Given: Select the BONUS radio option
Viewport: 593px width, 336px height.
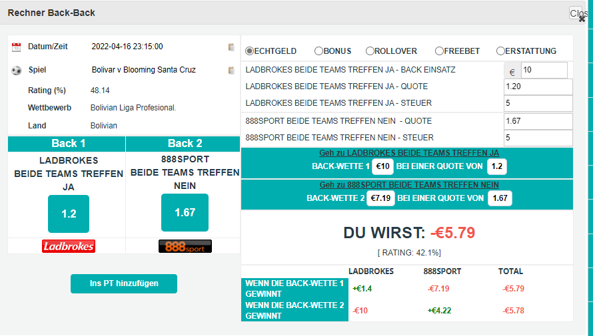Looking at the screenshot, I should [318, 51].
